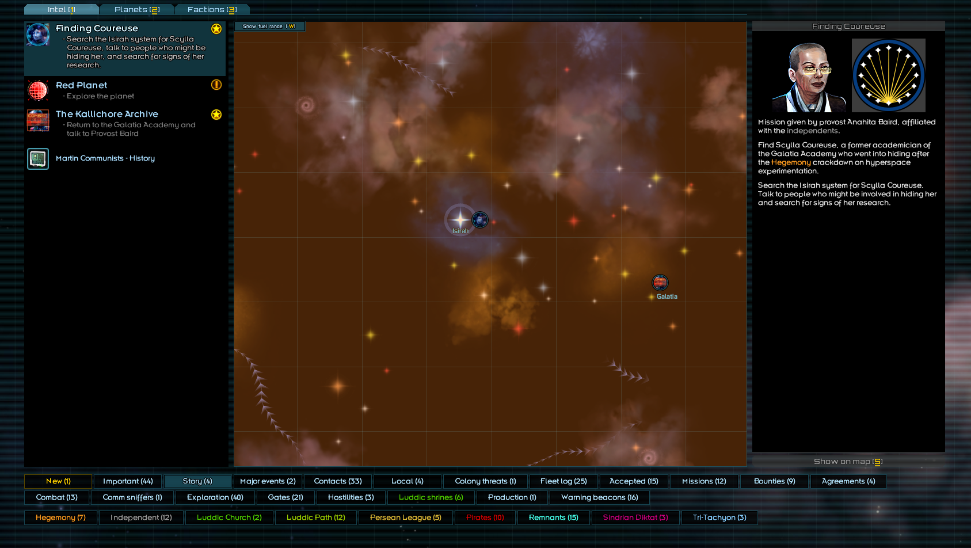Click the Coureuse portrait marker beside Isirah
The width and height of the screenshot is (971, 548).
[480, 219]
